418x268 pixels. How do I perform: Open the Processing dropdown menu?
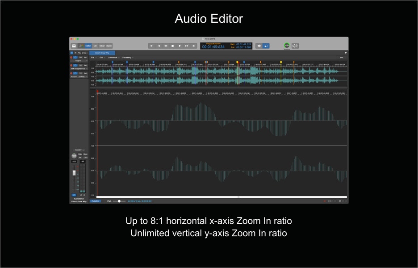point(128,58)
